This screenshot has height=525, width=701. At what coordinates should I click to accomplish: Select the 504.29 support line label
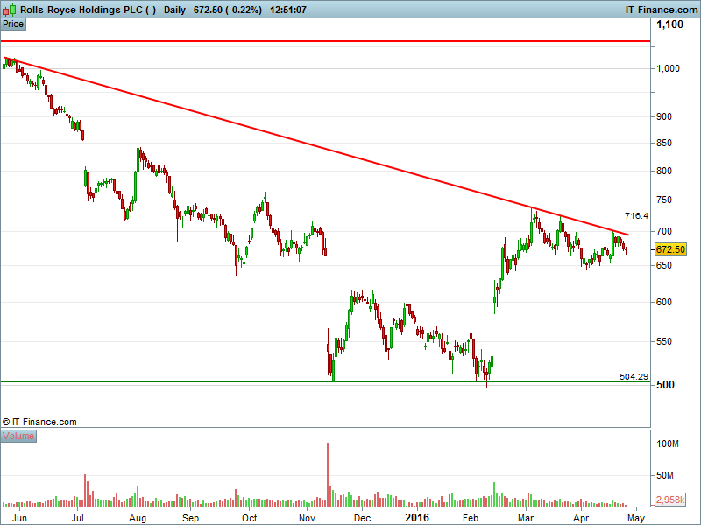634,376
